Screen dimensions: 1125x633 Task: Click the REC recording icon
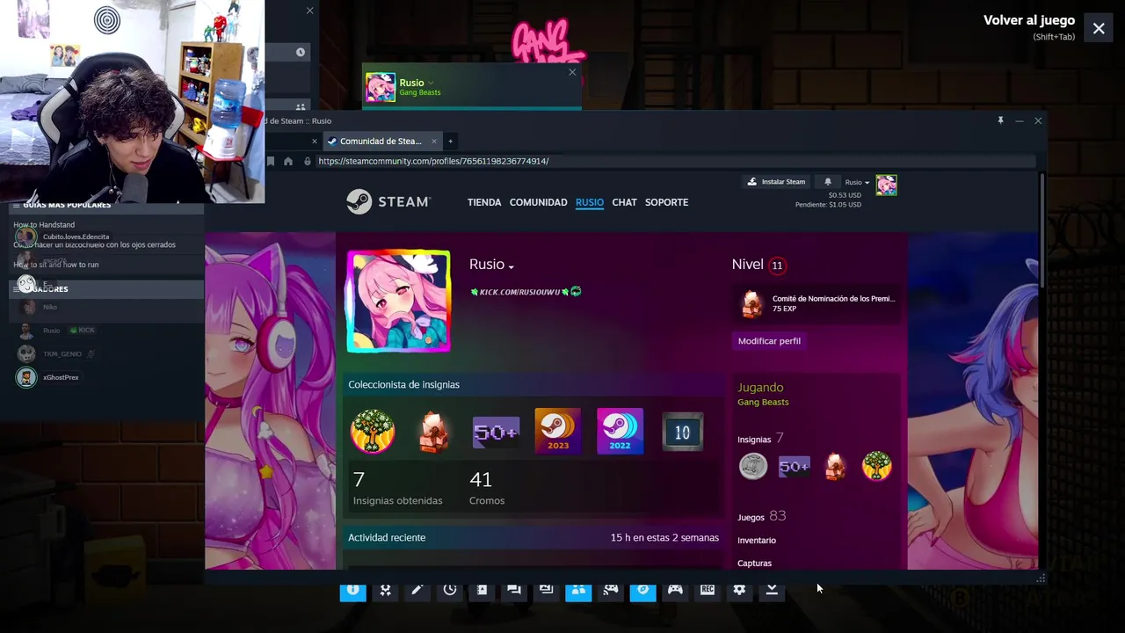(x=708, y=591)
